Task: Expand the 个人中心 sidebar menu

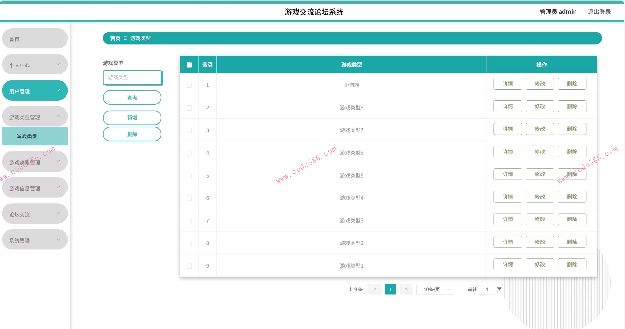Action: (35, 64)
